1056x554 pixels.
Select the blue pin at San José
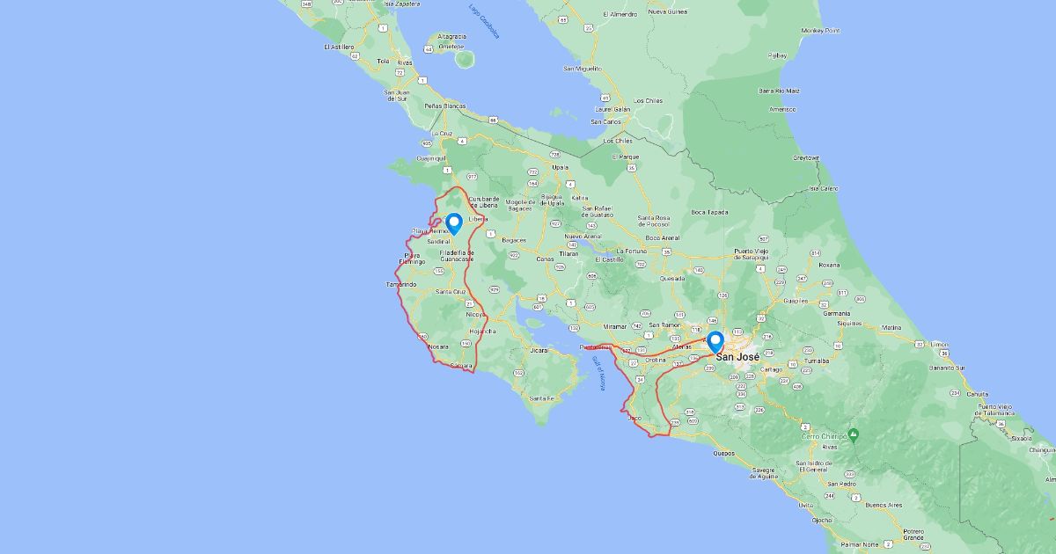pos(715,341)
